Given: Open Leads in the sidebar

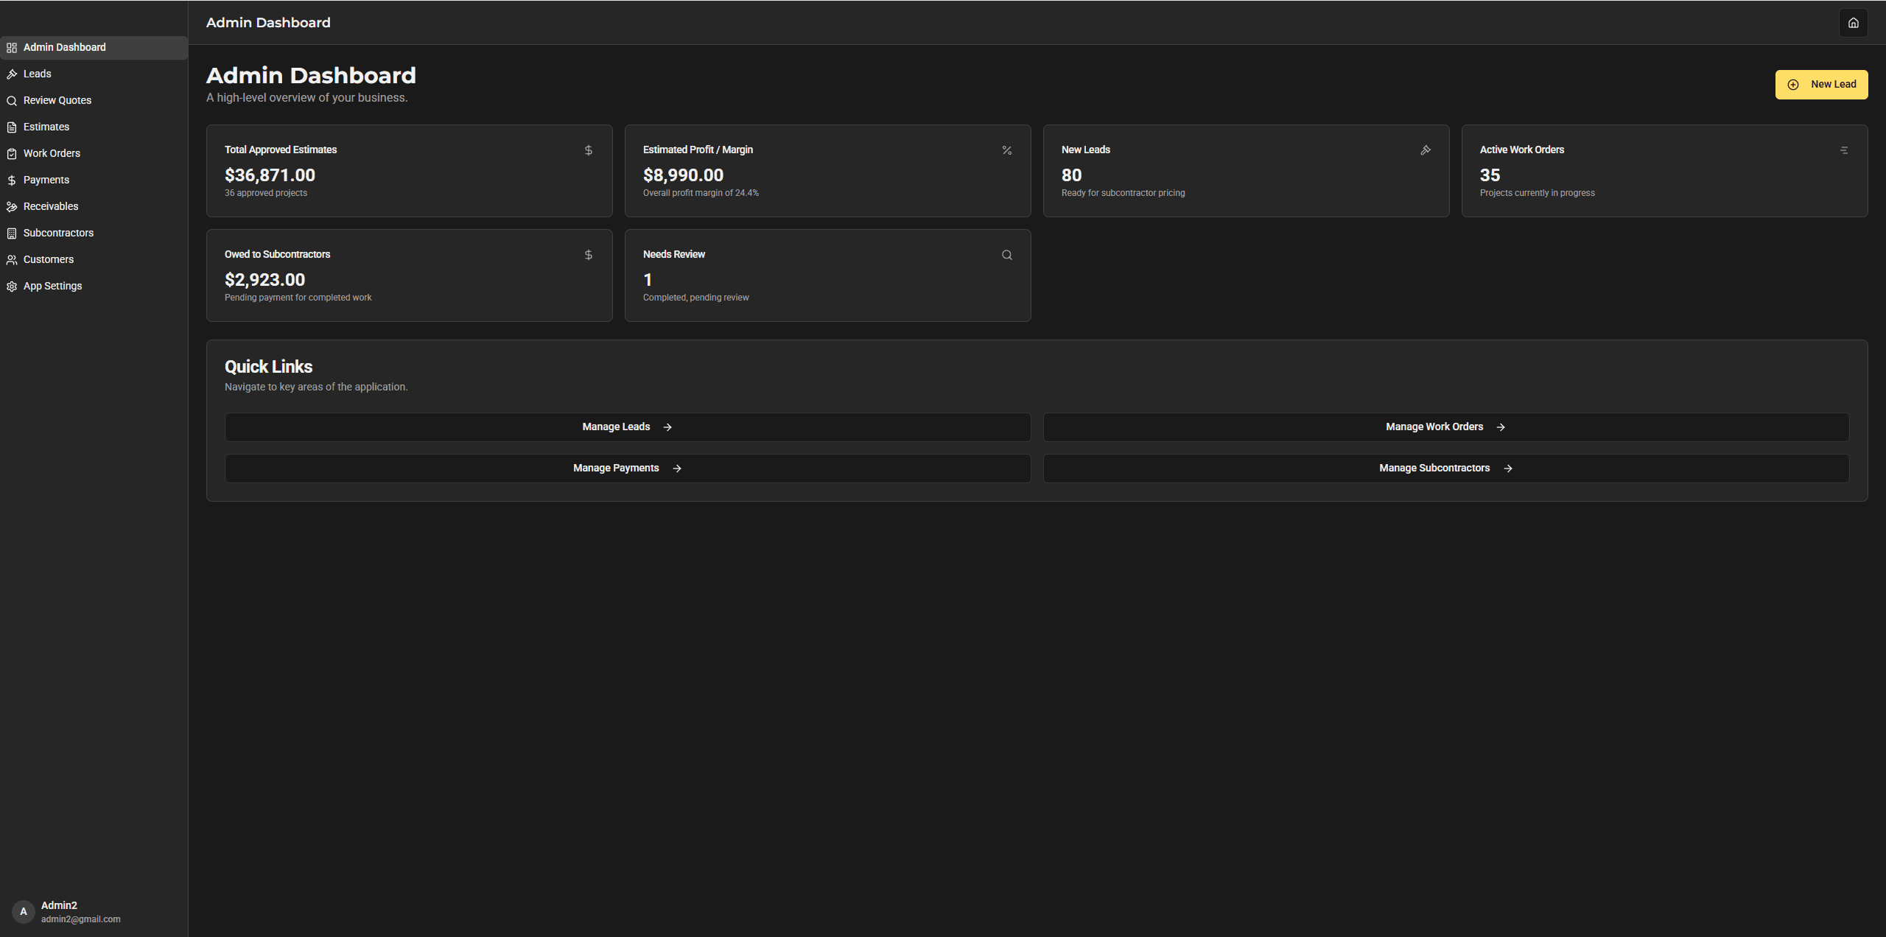Looking at the screenshot, I should (x=94, y=74).
